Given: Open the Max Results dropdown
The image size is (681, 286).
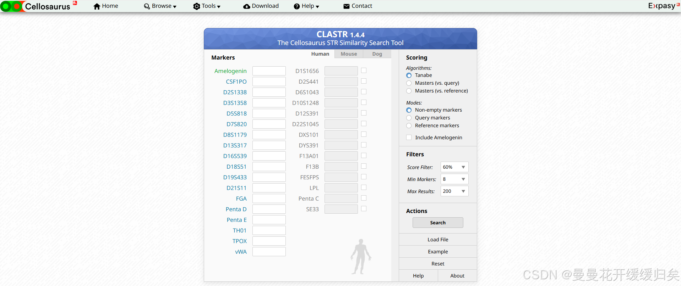Looking at the screenshot, I should point(454,191).
